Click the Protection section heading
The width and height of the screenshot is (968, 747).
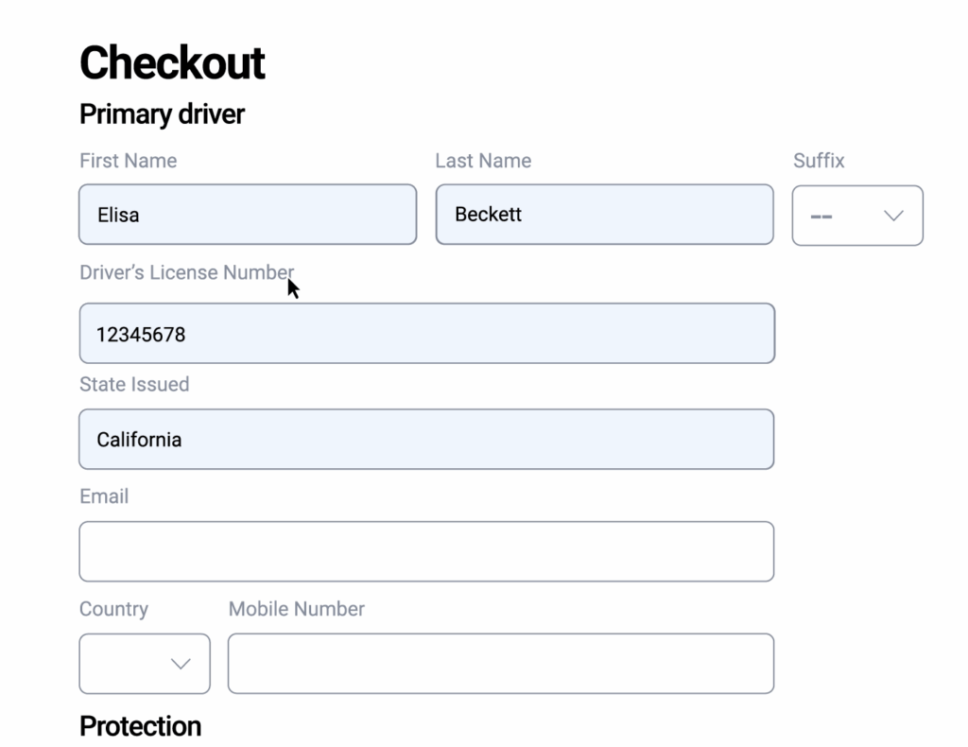[140, 726]
